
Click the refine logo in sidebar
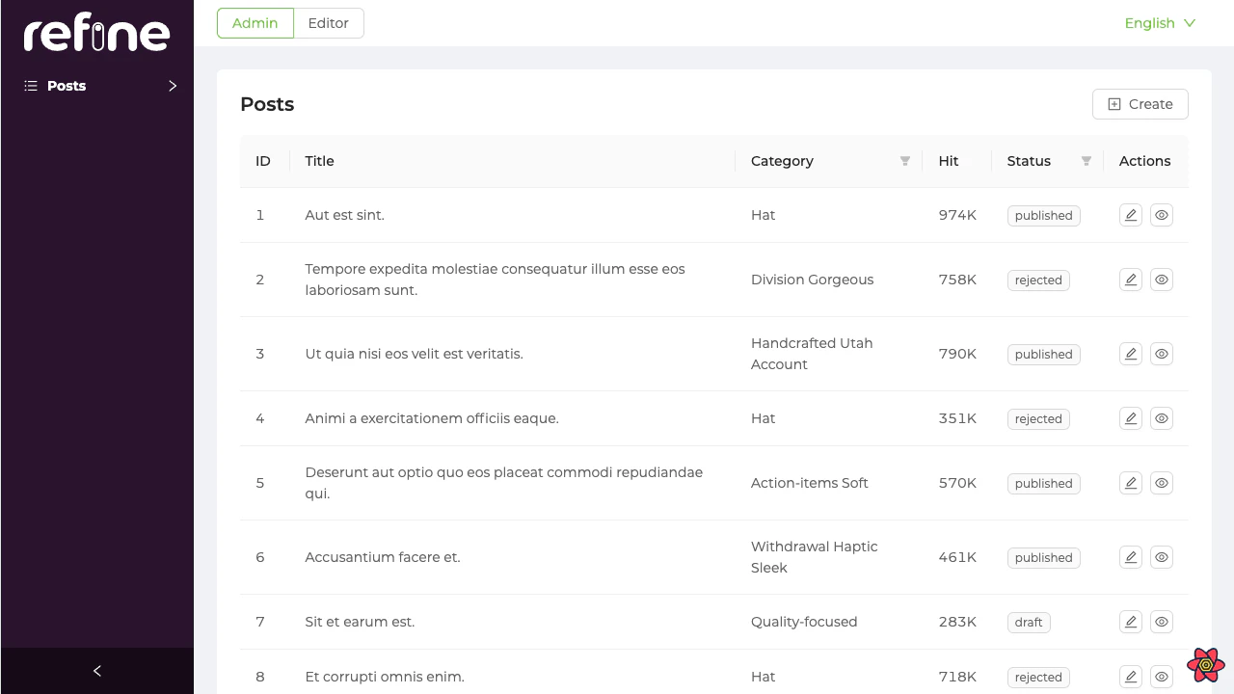tap(96, 35)
